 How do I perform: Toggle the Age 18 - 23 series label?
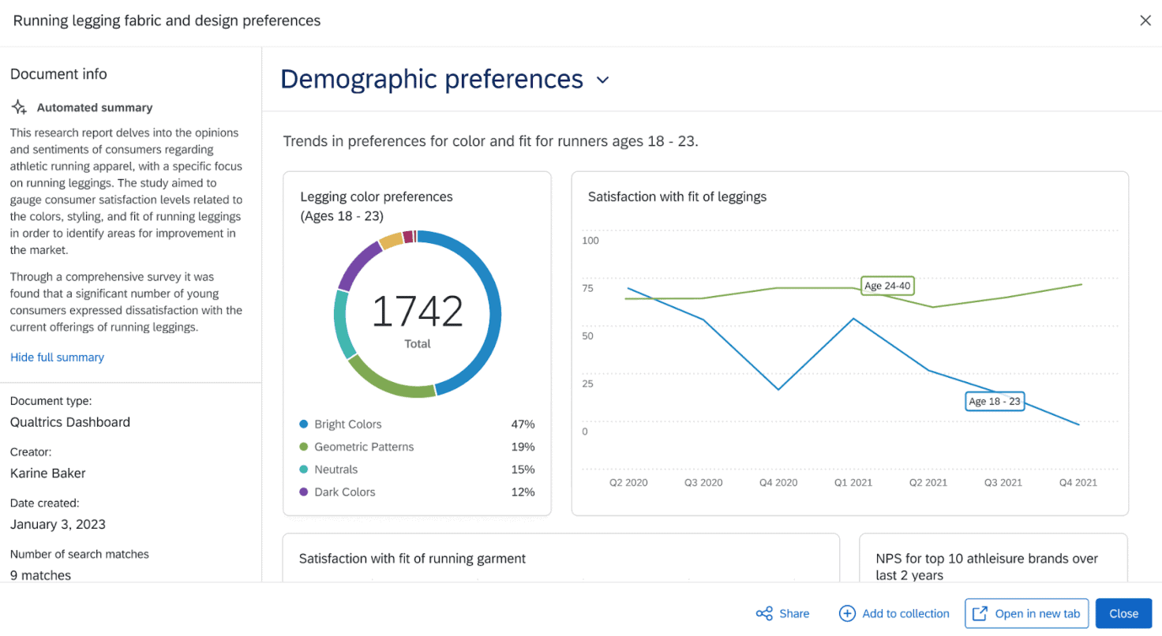tap(995, 401)
